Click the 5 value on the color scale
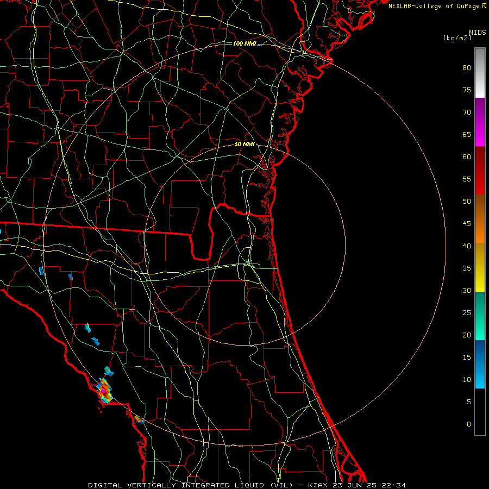 click(469, 402)
